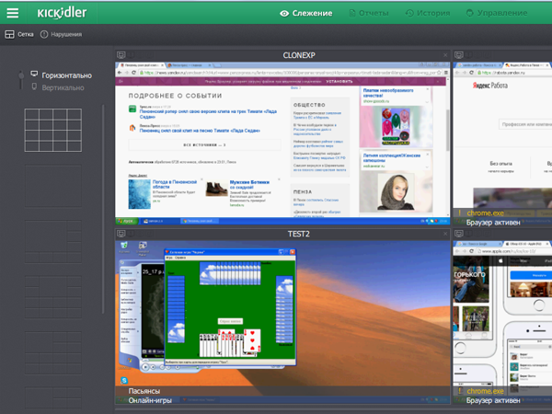Click the Сетка grid icon
Image resolution: width=552 pixels, height=414 pixels.
click(9, 34)
